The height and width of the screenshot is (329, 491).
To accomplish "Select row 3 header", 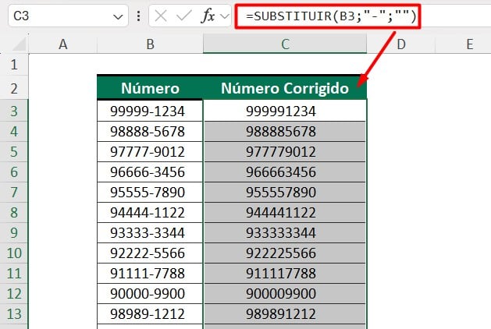I will (14, 111).
